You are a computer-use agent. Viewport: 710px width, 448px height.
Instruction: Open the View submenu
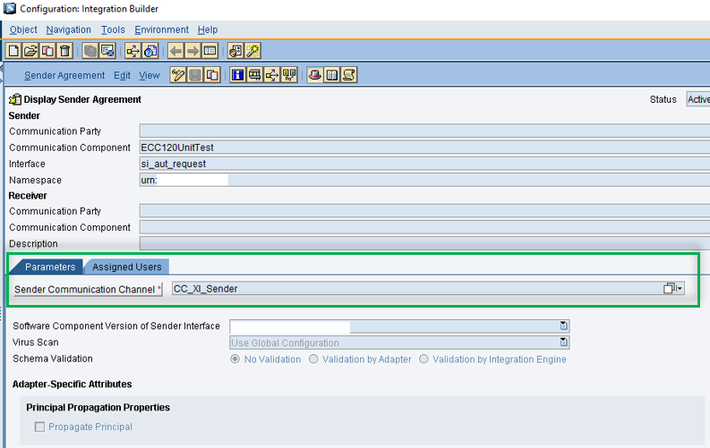click(150, 75)
